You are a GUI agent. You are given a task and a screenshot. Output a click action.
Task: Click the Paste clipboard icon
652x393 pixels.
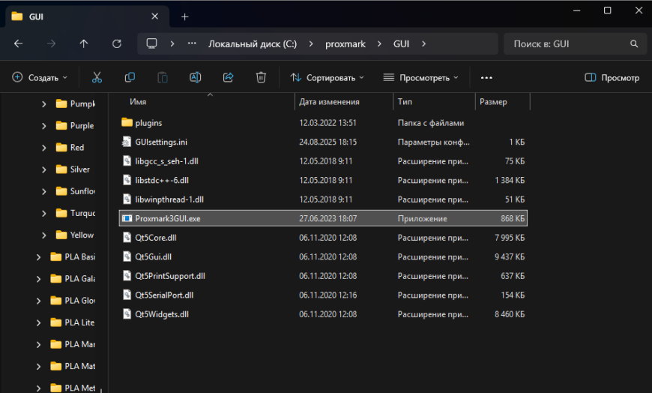163,77
